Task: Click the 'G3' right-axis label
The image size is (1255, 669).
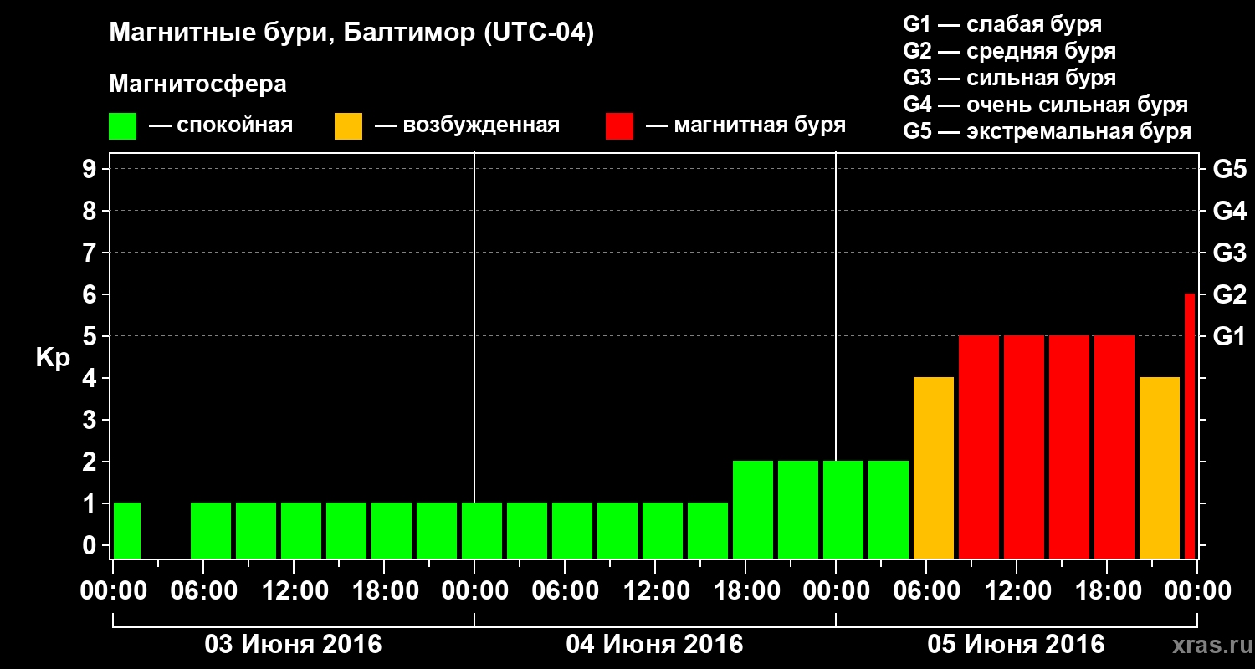Action: pyautogui.click(x=1230, y=253)
